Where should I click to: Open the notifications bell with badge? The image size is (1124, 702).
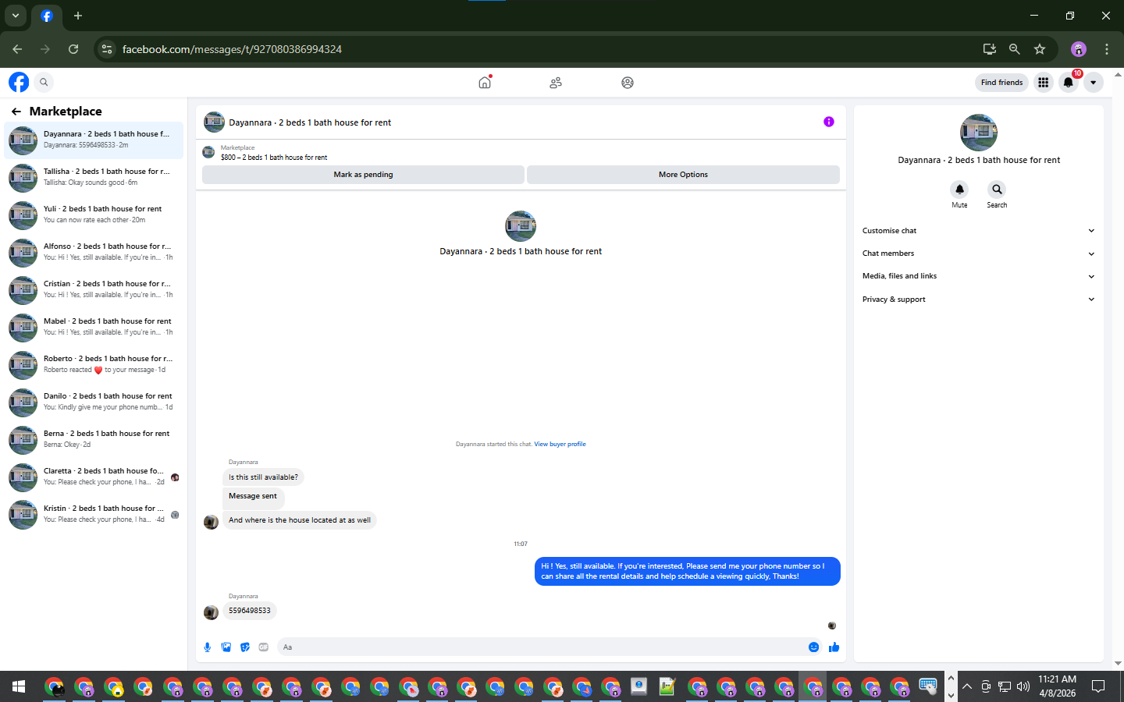point(1069,82)
